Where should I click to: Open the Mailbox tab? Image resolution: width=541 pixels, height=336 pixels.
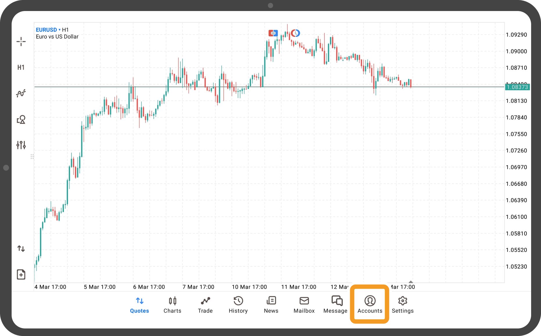pos(304,305)
